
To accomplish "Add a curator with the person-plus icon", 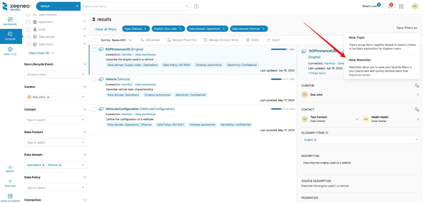I will tap(417, 86).
